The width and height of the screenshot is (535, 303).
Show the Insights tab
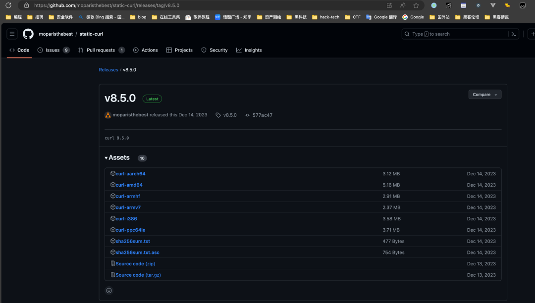click(x=249, y=50)
